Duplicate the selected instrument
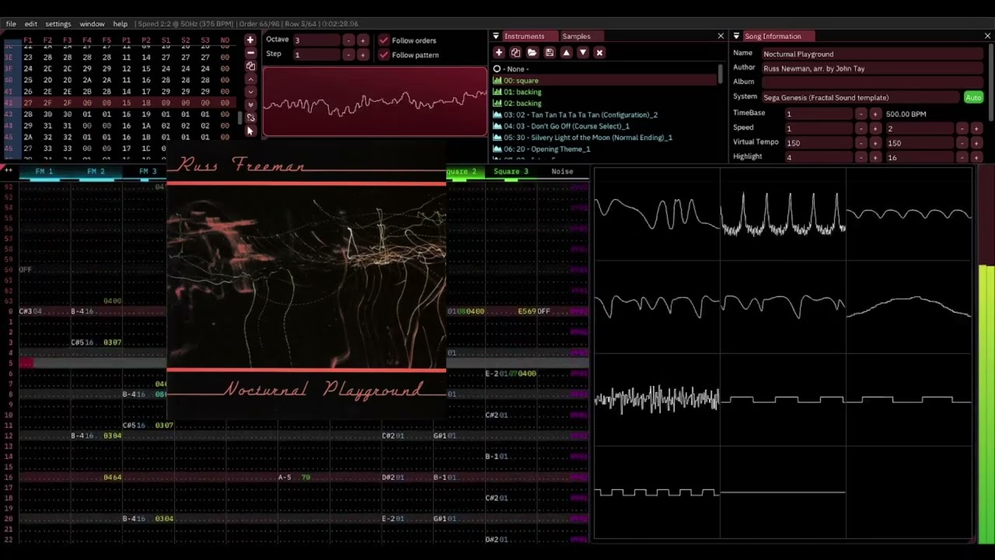This screenshot has height=560, width=995. 515,52
